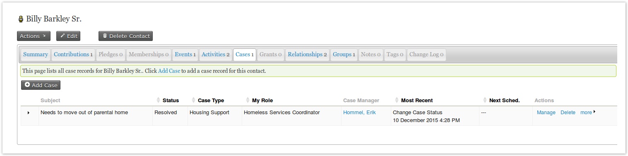Image resolution: width=628 pixels, height=156 pixels.
Task: Click Delete link in case row
Action: coord(568,112)
